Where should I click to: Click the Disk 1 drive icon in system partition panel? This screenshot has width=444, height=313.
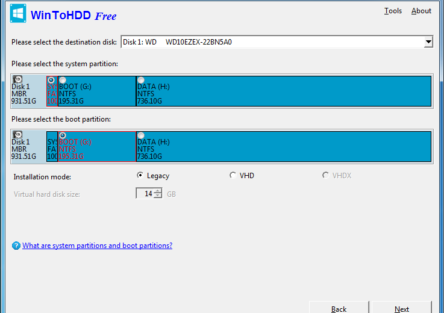pos(17,79)
